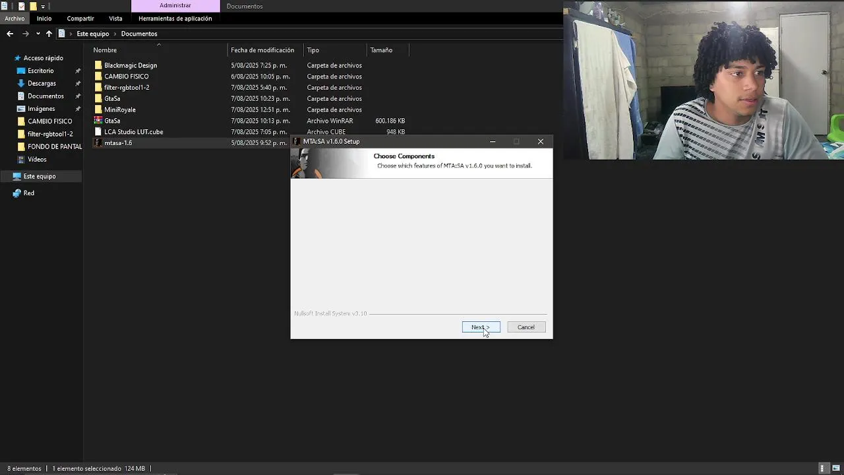The image size is (844, 475).
Task: Select the Blackmagic Design folder icon
Action: tap(98, 65)
